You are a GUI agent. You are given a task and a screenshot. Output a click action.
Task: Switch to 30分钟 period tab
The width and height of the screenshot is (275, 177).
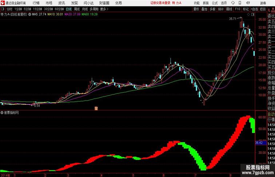pos(48,9)
